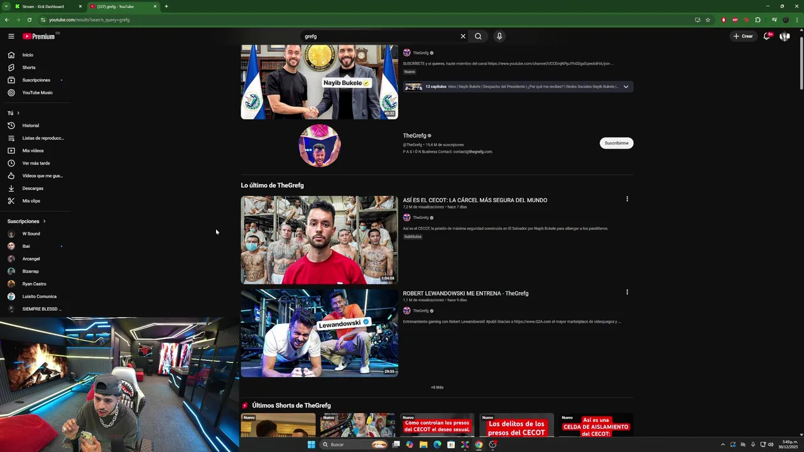Go to Inicio in the sidebar
This screenshot has width=804, height=452.
point(28,55)
